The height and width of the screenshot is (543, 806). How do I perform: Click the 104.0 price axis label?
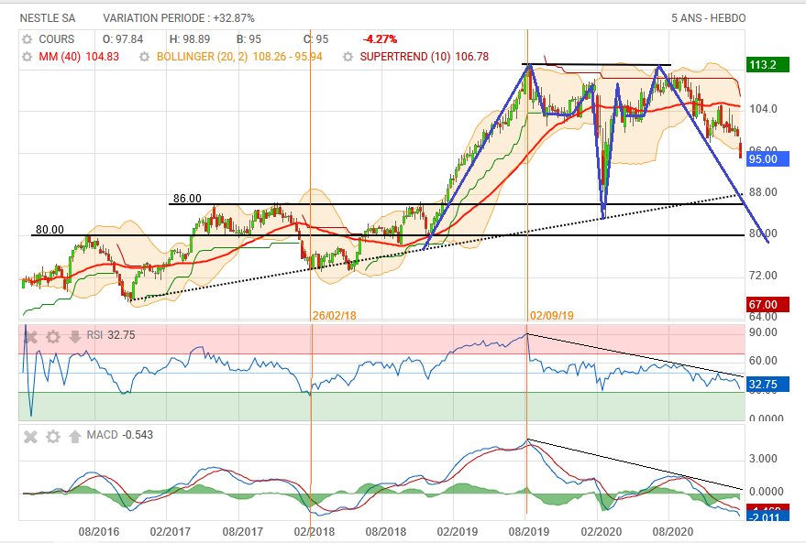point(763,109)
